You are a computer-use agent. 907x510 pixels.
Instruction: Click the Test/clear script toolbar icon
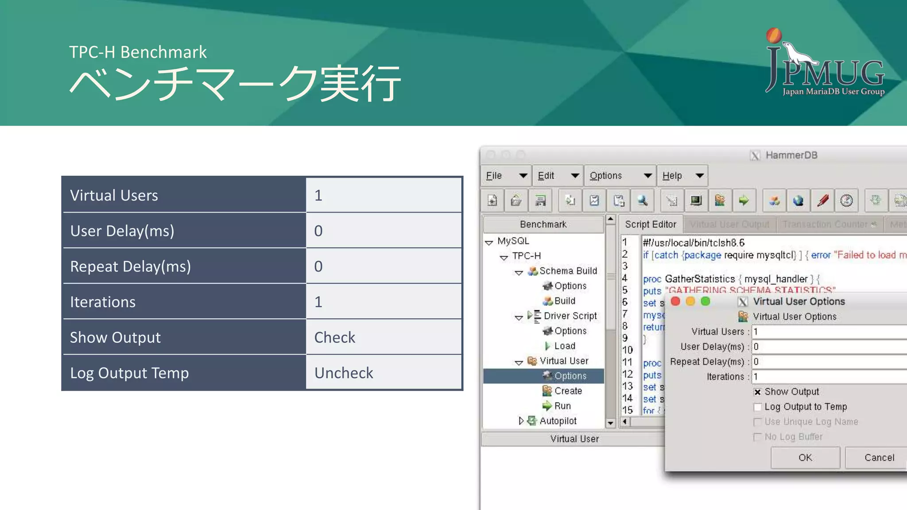[672, 201]
